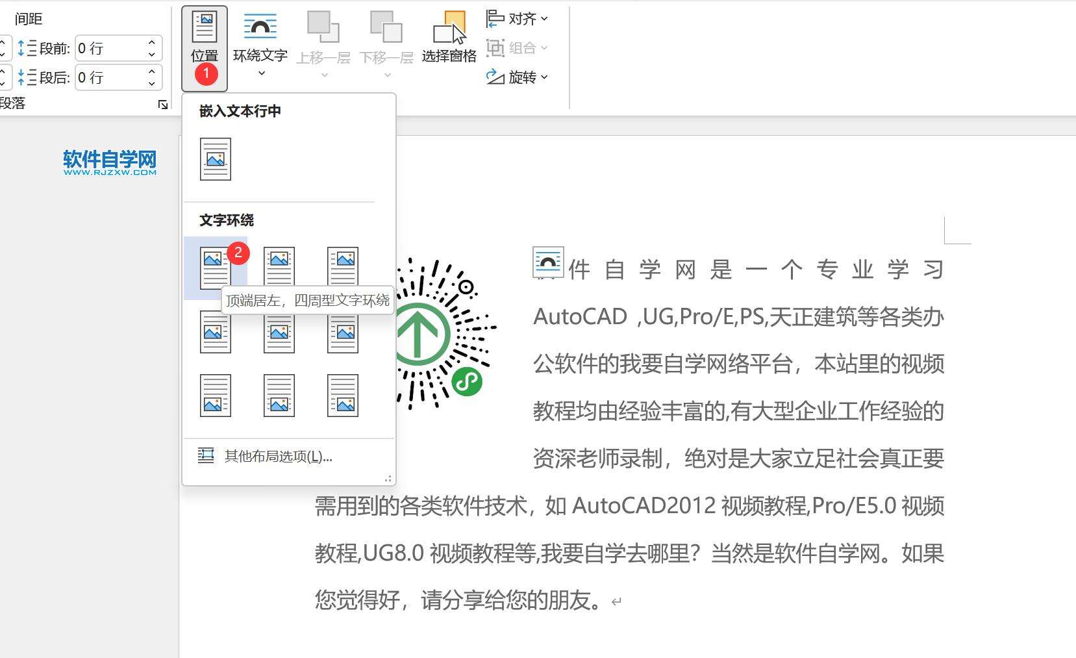Click the line starting with 教程,UG8.0 视频教程等
This screenshot has width=1076, height=658.
click(x=629, y=553)
